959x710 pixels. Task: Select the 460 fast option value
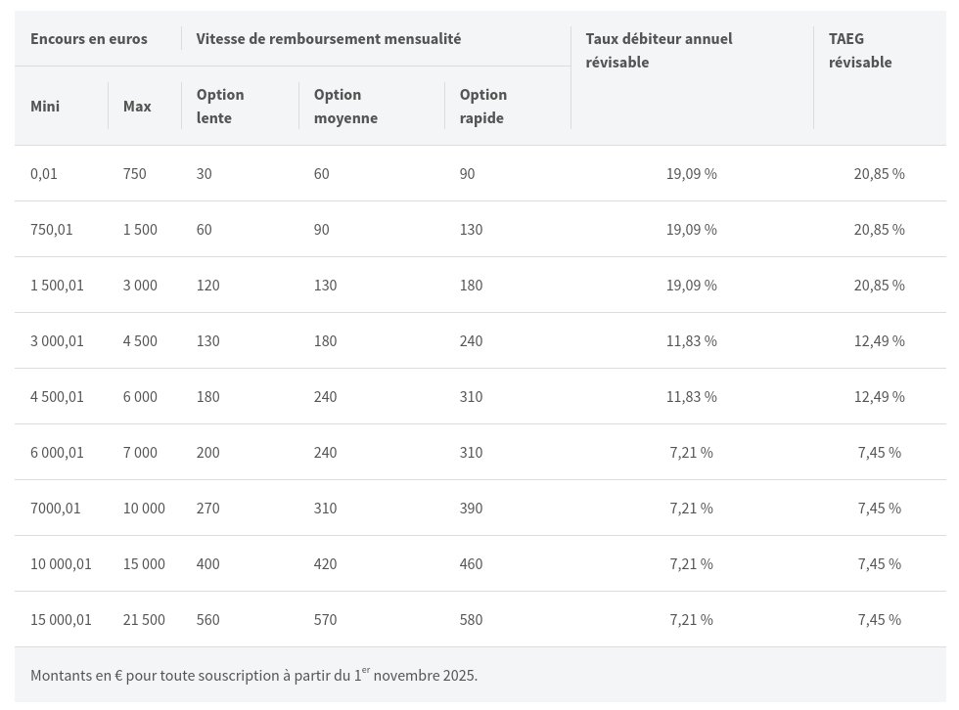click(x=471, y=564)
